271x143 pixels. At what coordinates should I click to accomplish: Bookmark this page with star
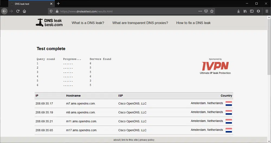[x=212, y=11]
